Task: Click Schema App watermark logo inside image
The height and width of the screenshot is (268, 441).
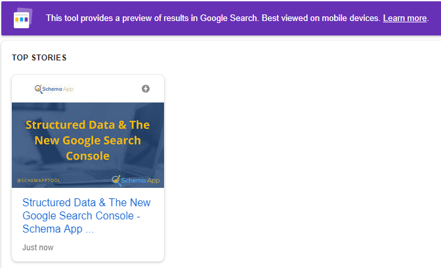Action: coord(136,179)
